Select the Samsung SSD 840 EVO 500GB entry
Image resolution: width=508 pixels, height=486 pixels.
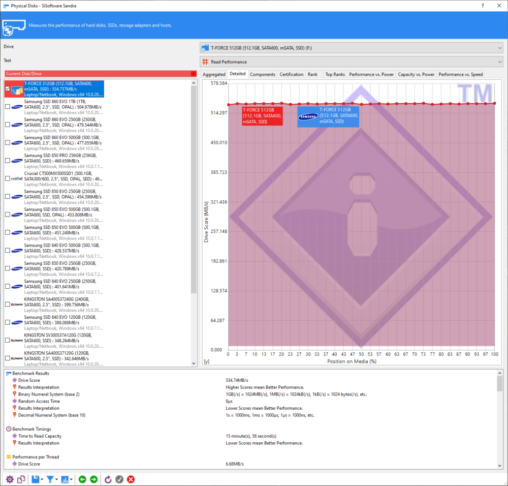pos(63,251)
